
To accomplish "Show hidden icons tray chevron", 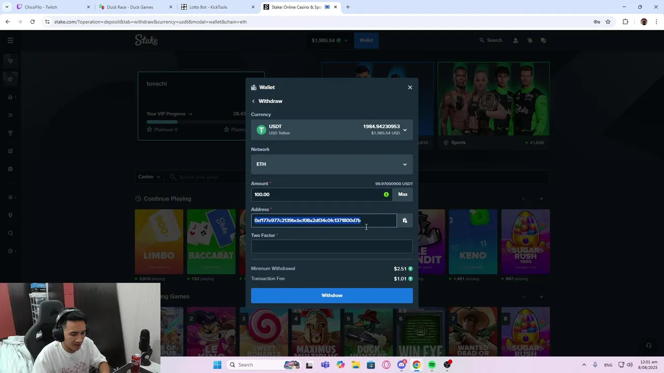I will click(x=584, y=365).
